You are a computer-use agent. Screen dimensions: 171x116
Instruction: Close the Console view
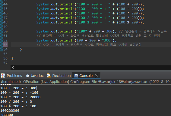[x=97, y=76]
